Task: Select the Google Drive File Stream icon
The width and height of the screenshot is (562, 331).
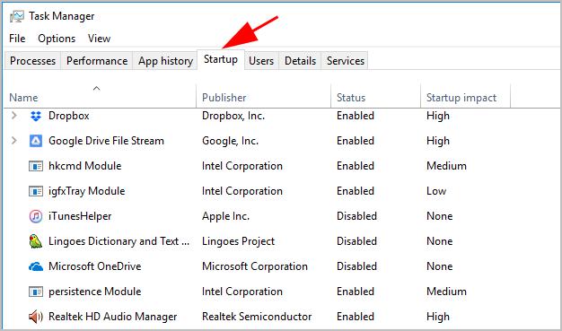Action: coord(36,141)
